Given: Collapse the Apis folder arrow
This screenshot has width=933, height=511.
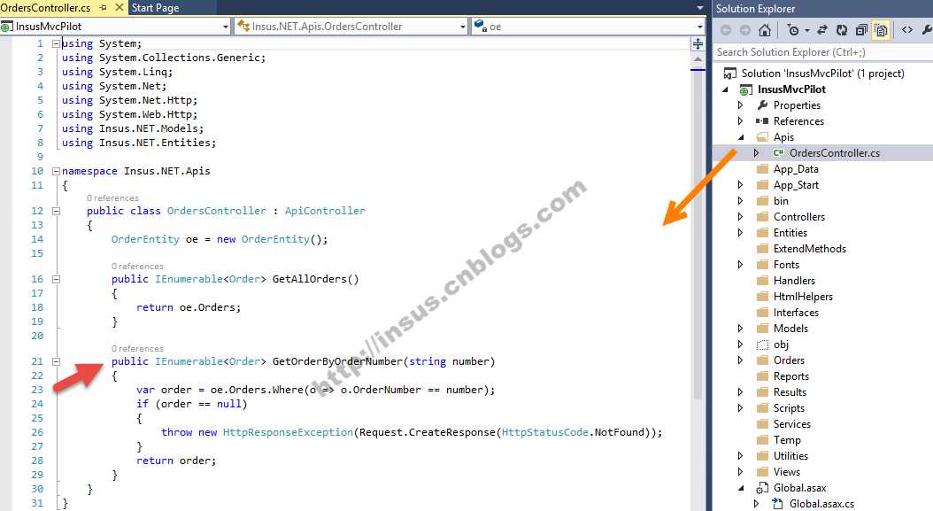Looking at the screenshot, I should tap(741, 137).
